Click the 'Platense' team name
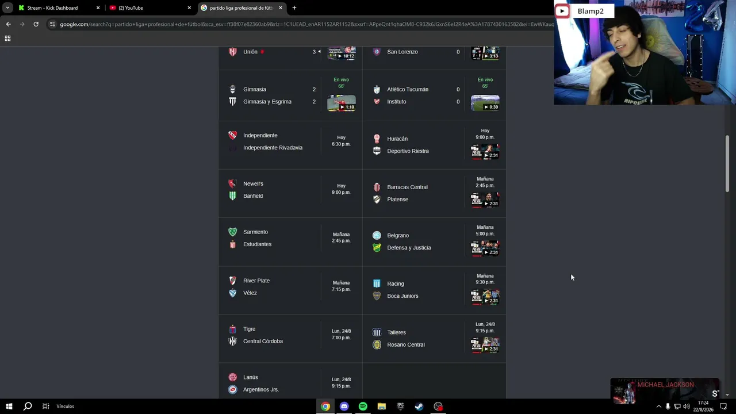736x414 pixels. pos(397,200)
